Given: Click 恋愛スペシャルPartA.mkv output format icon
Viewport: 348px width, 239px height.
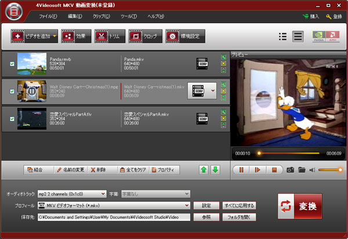Looking at the screenshot, I should 202,119.
